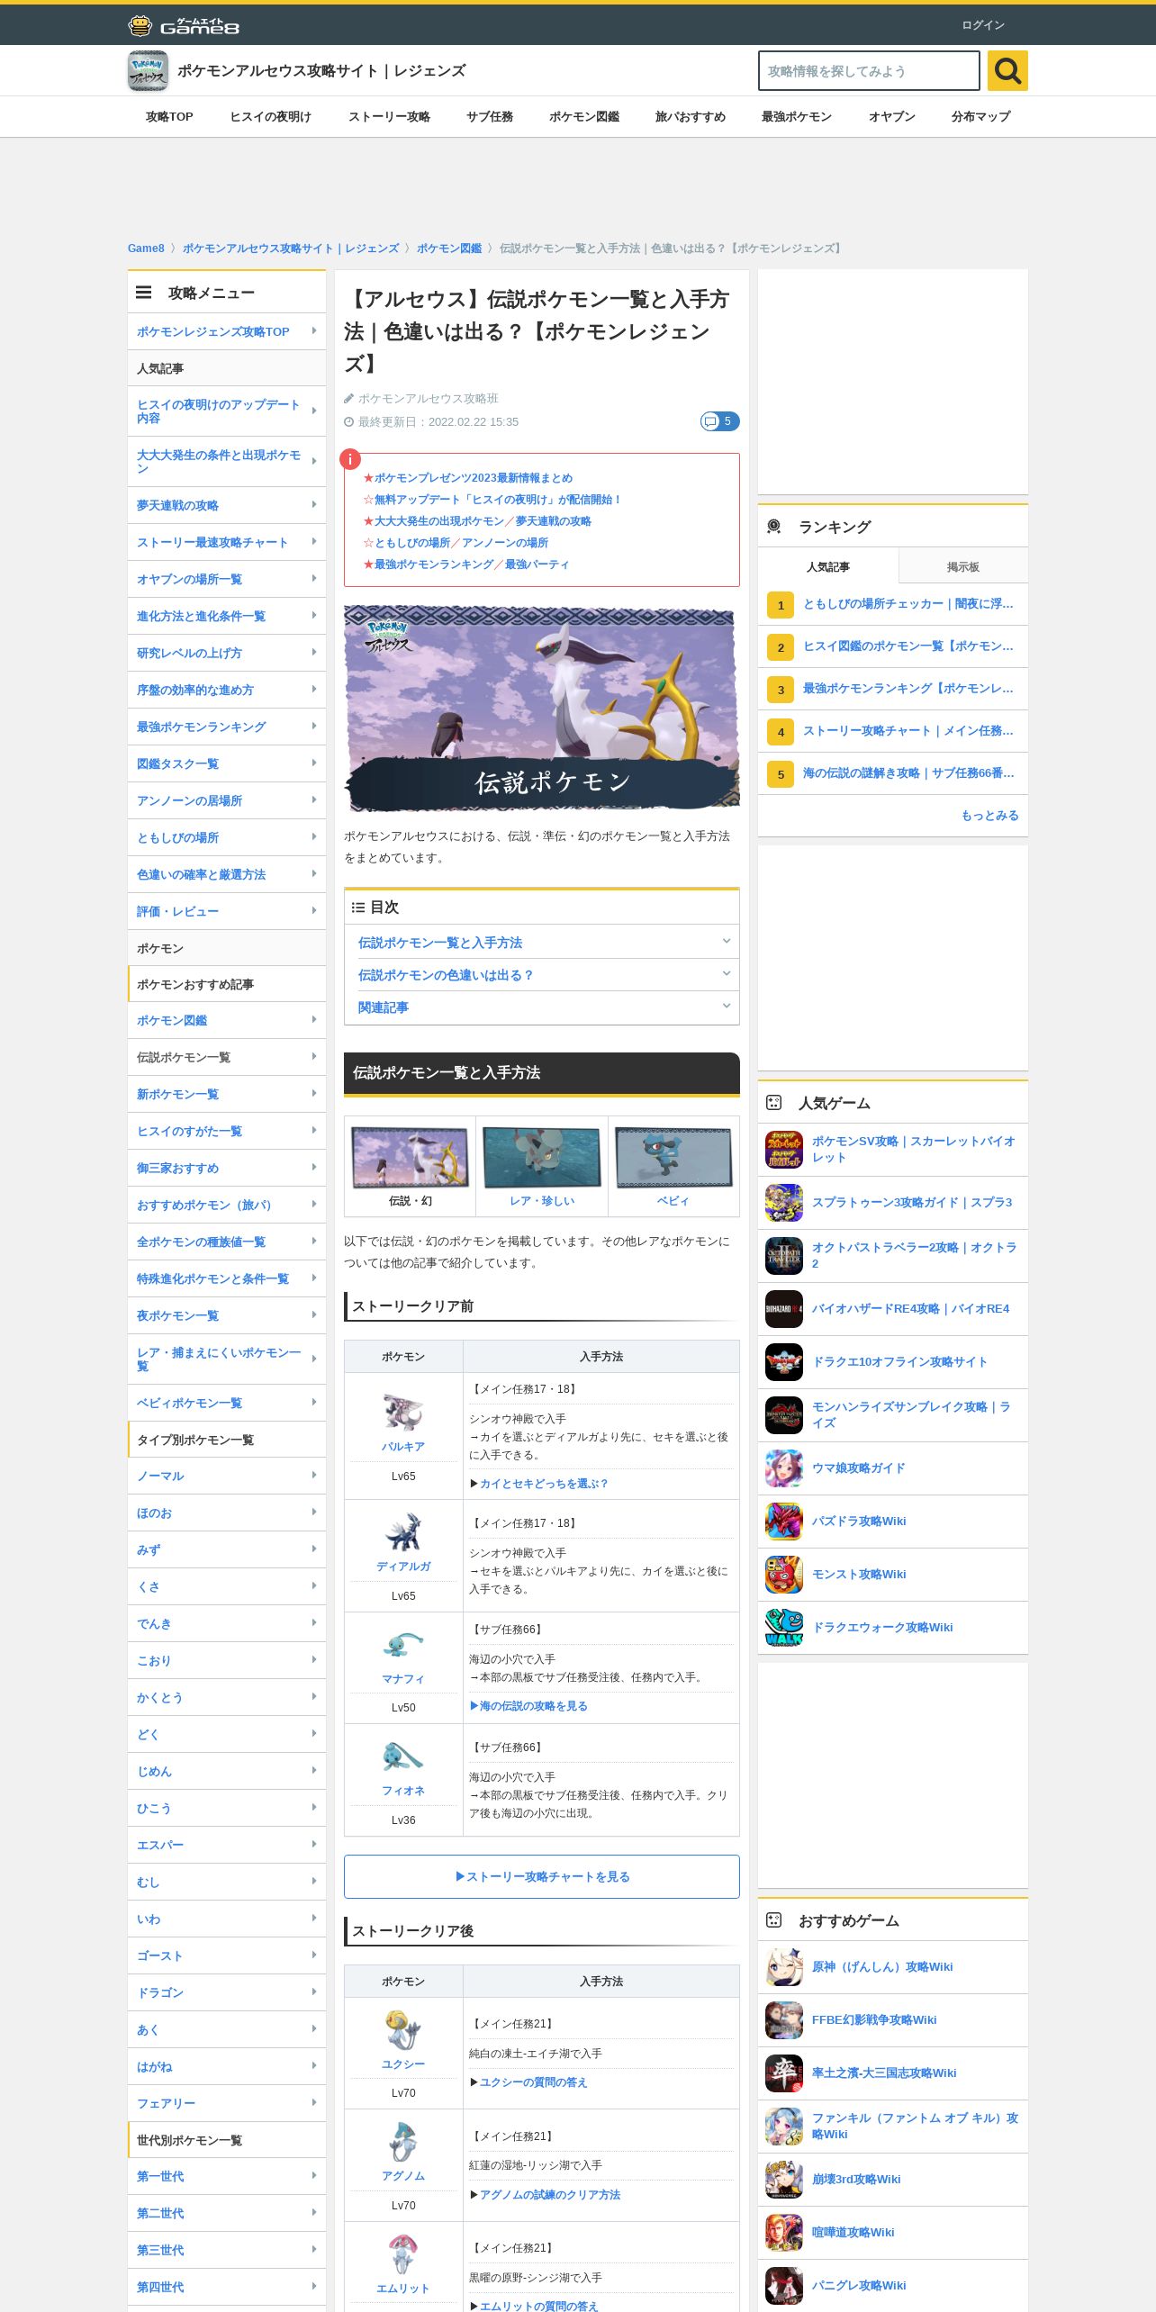Open Pokemon SV game icon
Image resolution: width=1156 pixels, height=2312 pixels.
tap(784, 1150)
